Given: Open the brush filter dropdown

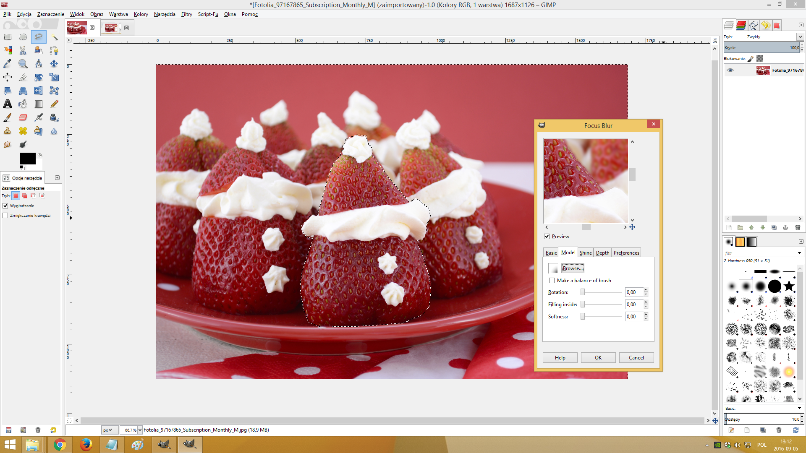Looking at the screenshot, I should [799, 253].
